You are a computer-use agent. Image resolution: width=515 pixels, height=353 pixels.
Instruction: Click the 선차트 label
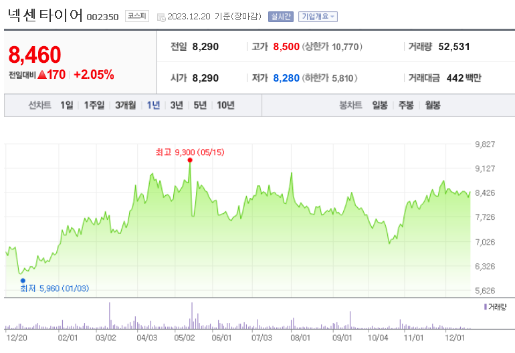[x=39, y=105]
